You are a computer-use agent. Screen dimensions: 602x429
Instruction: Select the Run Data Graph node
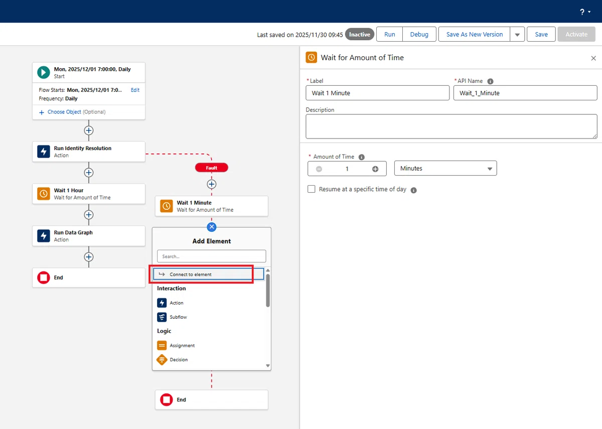[x=89, y=236]
